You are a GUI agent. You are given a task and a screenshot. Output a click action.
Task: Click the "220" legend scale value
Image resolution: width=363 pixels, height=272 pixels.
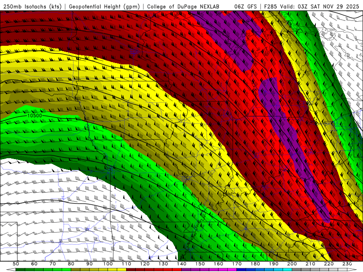(329, 264)
